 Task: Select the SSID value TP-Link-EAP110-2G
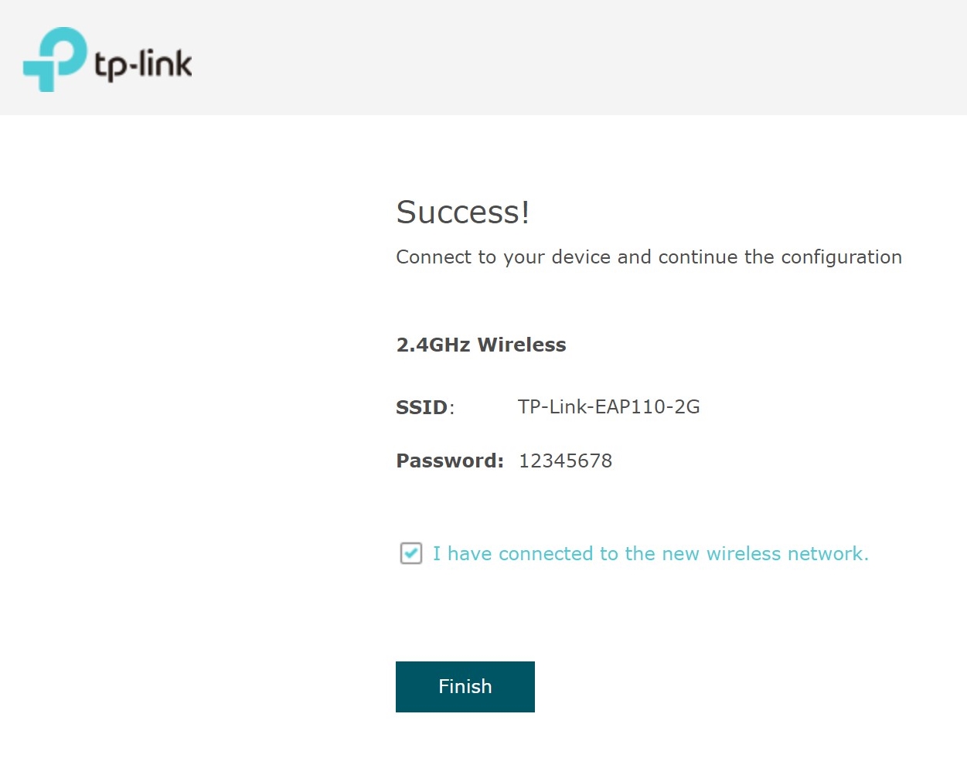click(x=608, y=407)
